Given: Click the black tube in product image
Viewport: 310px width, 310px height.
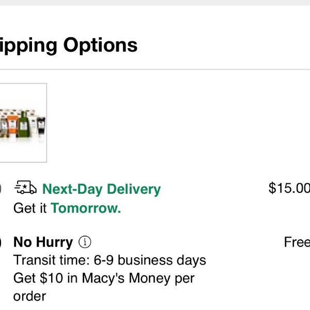Looking at the screenshot, I should pos(41,126).
